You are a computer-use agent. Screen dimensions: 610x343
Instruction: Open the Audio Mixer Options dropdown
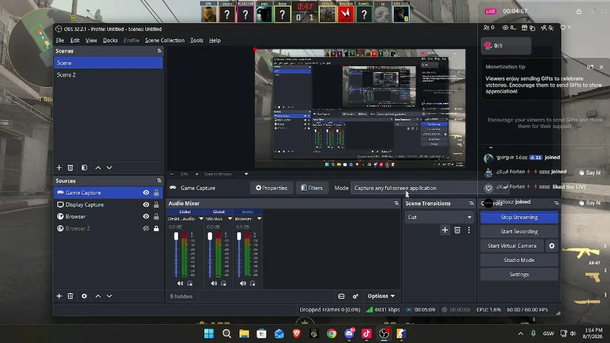coord(381,296)
